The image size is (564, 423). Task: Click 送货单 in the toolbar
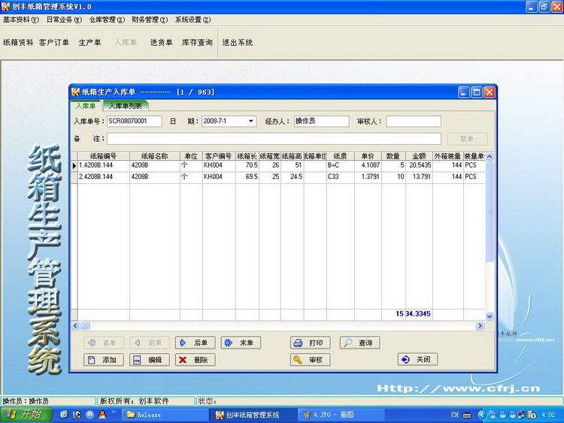(x=161, y=43)
